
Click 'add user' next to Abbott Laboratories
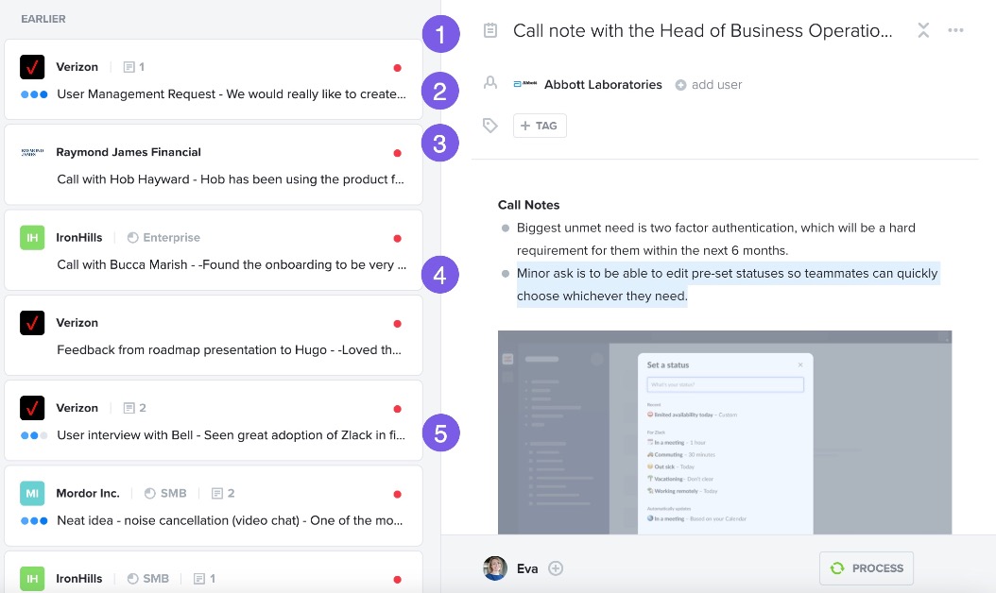click(x=709, y=84)
